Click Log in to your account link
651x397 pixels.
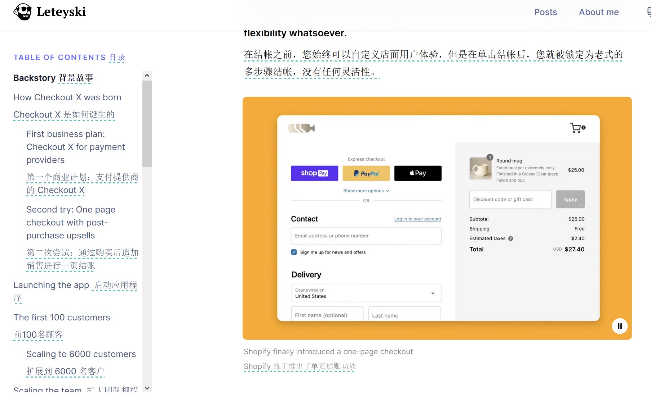(417, 219)
